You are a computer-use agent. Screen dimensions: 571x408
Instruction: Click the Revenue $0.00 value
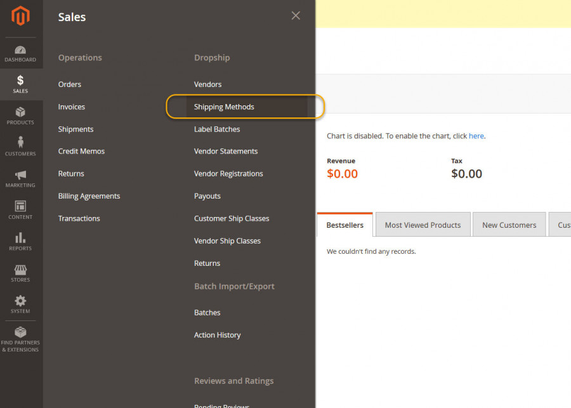[343, 174]
